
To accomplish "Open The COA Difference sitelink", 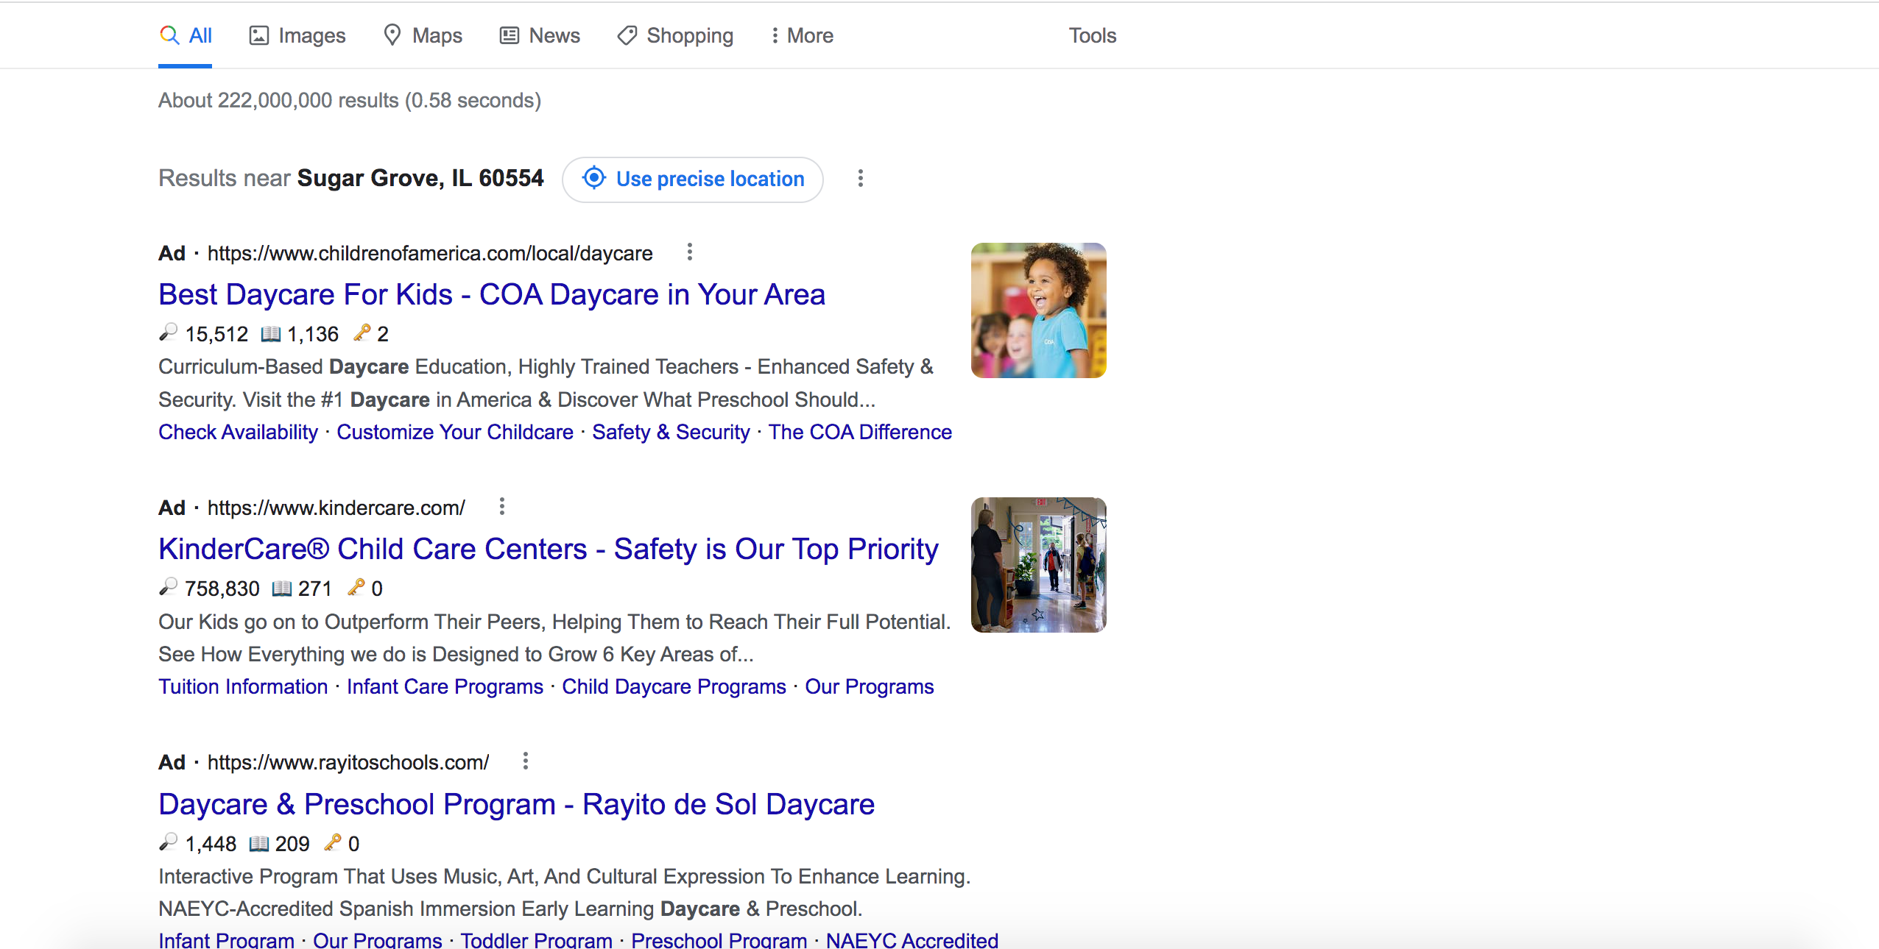I will [x=861, y=432].
